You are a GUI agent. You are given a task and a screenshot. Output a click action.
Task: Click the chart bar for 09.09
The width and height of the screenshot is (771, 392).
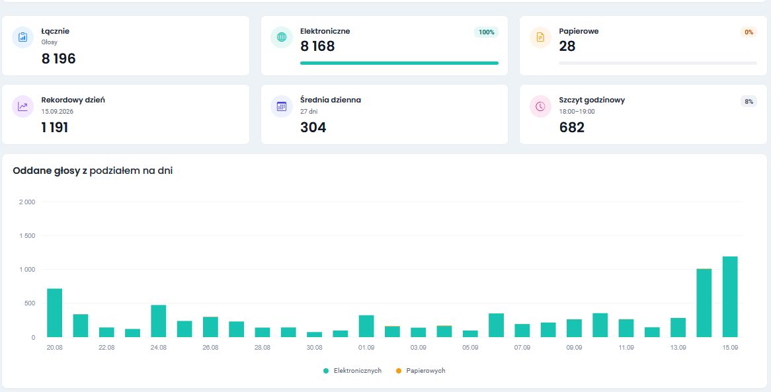click(x=575, y=328)
